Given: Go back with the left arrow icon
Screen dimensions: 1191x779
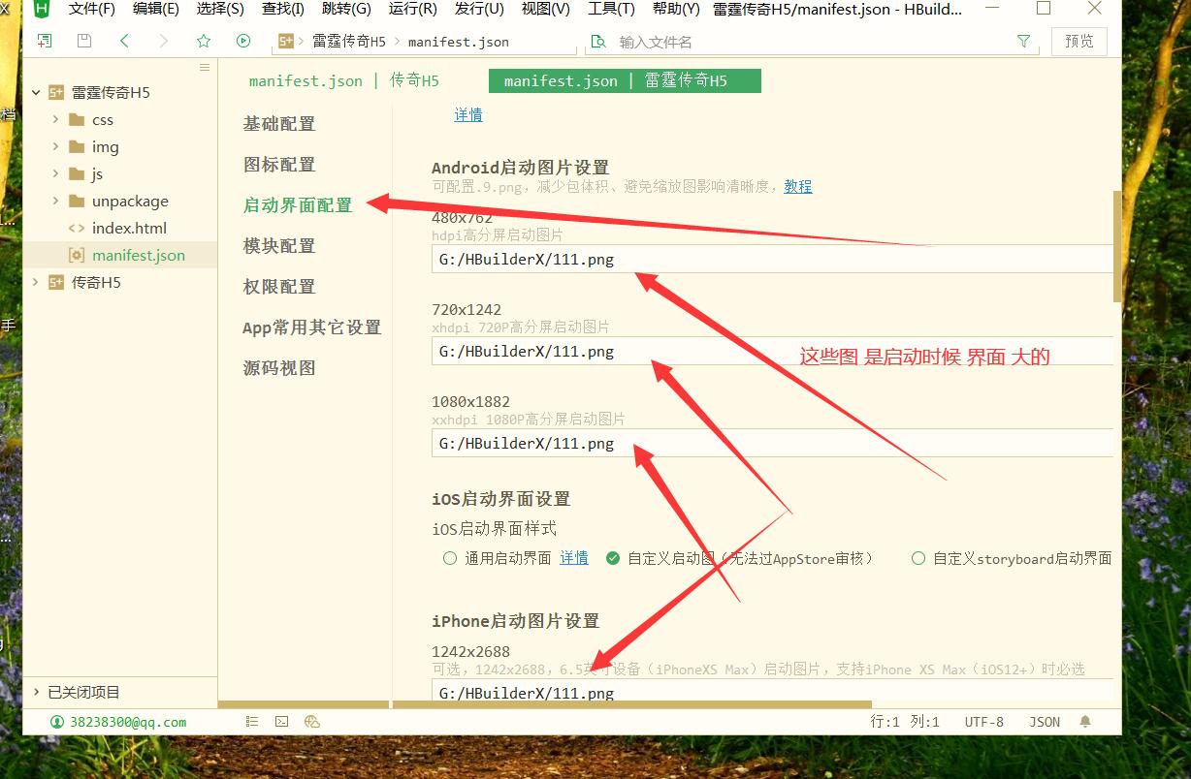Looking at the screenshot, I should tap(124, 41).
